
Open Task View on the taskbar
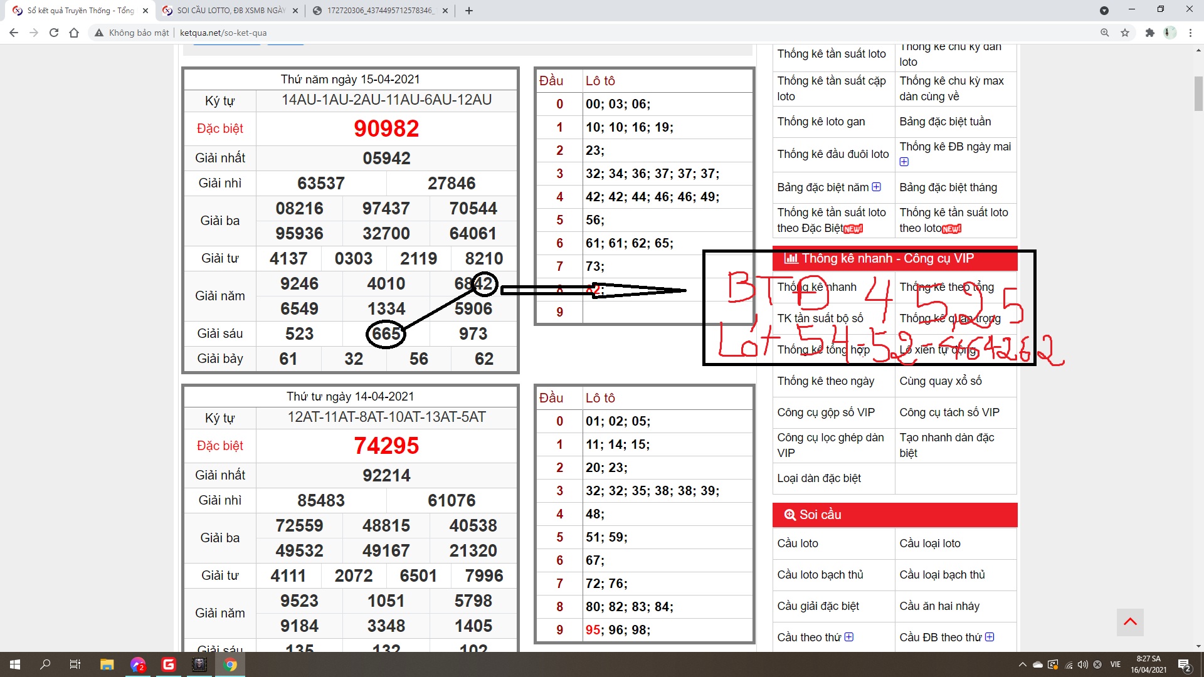pos(75,664)
